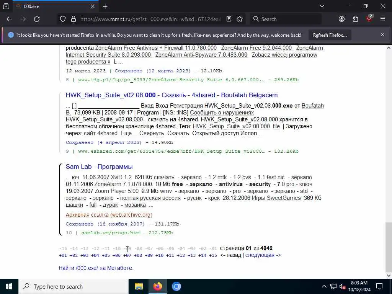Open the file link after HWK_Setup_Suite_v02.08.000 tag
Screen dimensions: 392x294
tap(276, 126)
